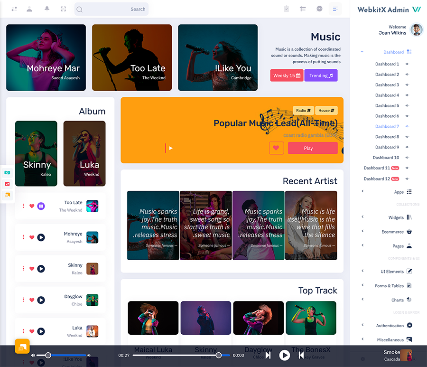Expand the Widgets menu
427x367 pixels.
pos(387,217)
